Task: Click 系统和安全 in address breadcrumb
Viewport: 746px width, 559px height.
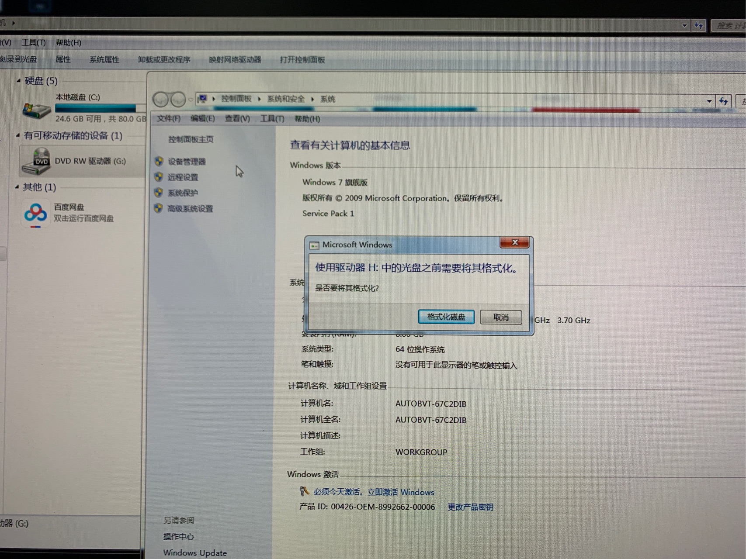Action: [x=286, y=99]
